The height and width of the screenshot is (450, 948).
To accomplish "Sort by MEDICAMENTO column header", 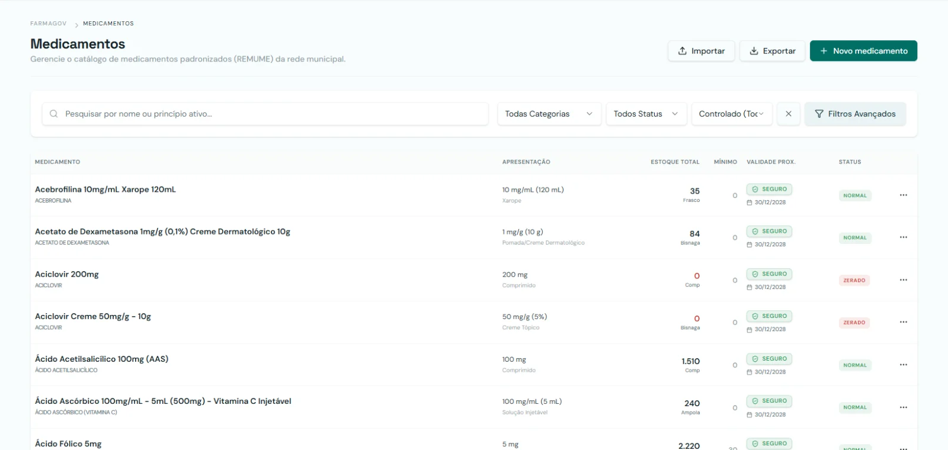I will (57, 162).
